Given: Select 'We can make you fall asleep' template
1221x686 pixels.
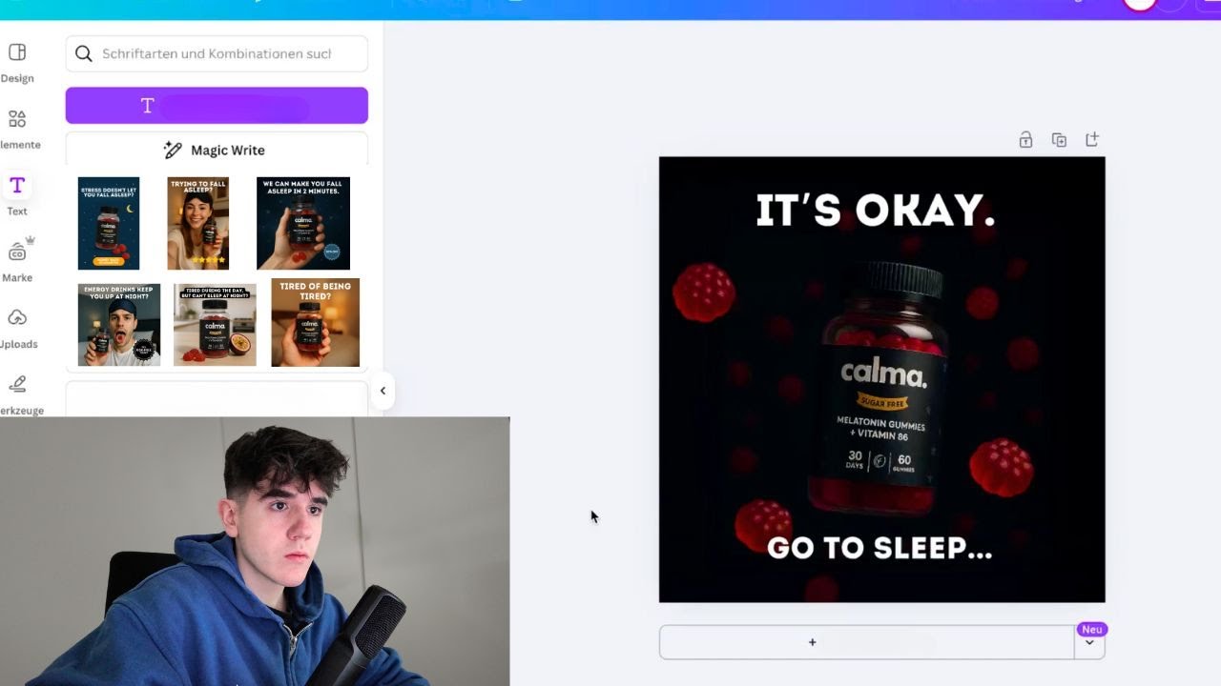Looking at the screenshot, I should click(303, 223).
